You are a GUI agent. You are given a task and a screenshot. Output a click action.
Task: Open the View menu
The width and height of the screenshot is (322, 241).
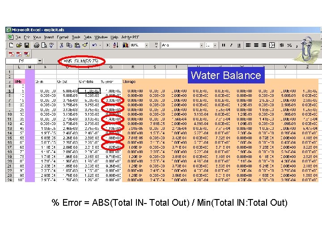point(37,37)
